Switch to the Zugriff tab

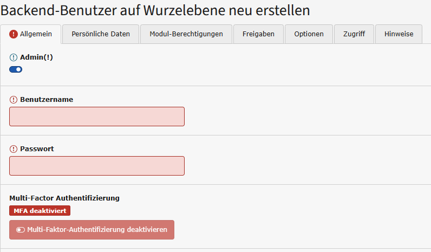coord(354,34)
